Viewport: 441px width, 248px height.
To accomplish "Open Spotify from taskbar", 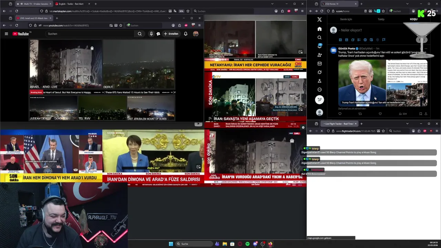I will click(x=247, y=244).
